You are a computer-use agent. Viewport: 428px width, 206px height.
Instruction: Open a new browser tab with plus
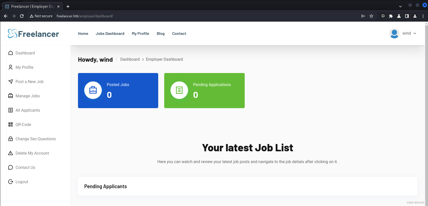point(68,7)
